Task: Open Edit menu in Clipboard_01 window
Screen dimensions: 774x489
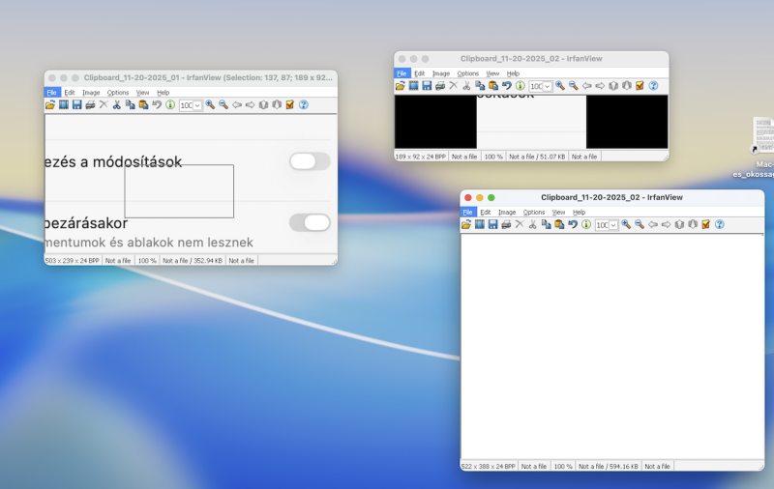Action: point(70,92)
